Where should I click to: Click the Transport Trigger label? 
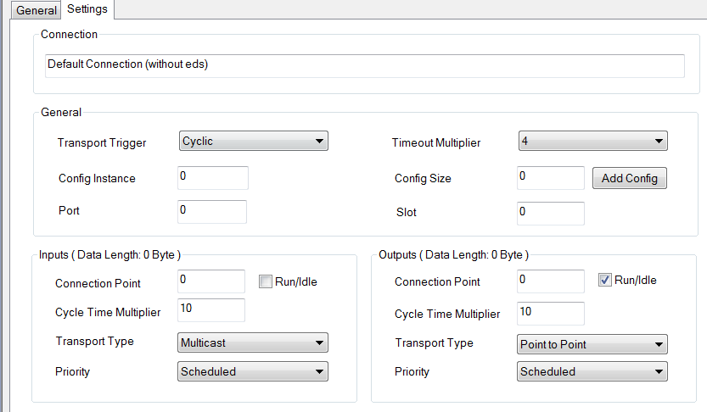tap(102, 142)
